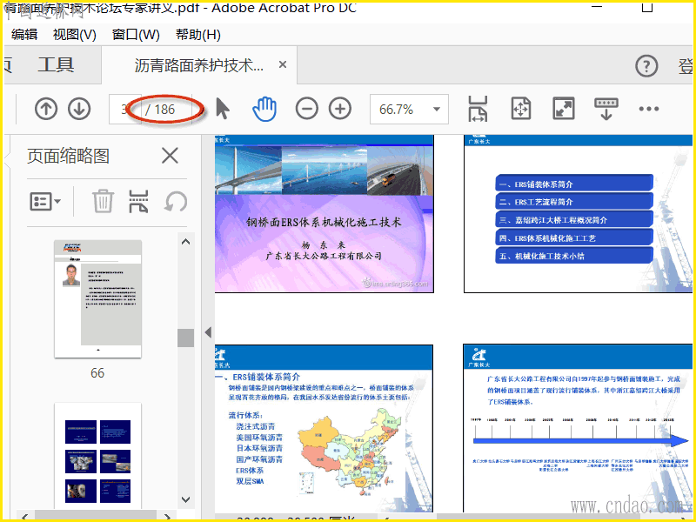Go to next page with down arrow
The image size is (696, 522).
click(79, 109)
